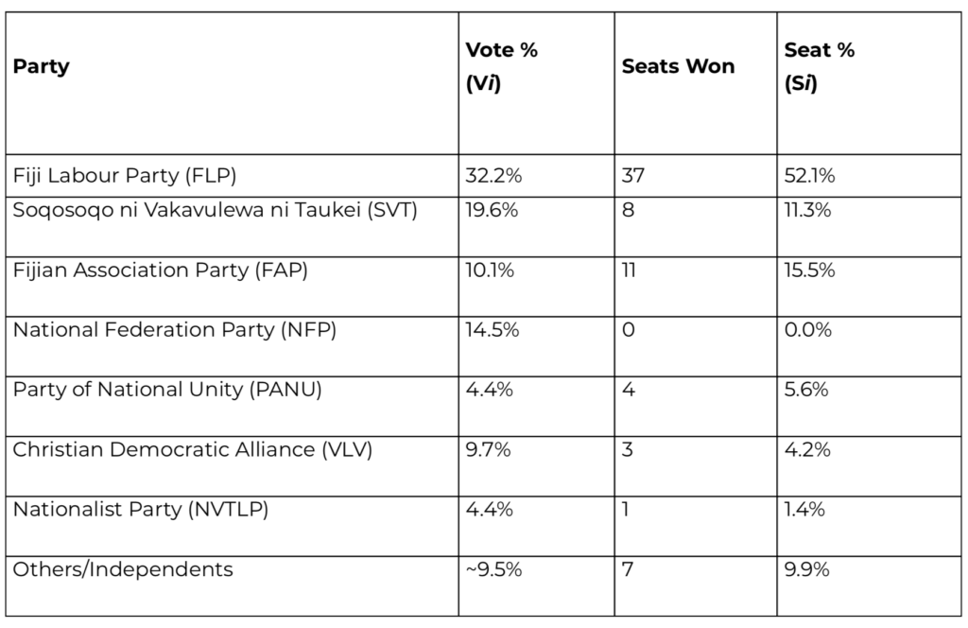Click the Seats Won column header

click(678, 67)
